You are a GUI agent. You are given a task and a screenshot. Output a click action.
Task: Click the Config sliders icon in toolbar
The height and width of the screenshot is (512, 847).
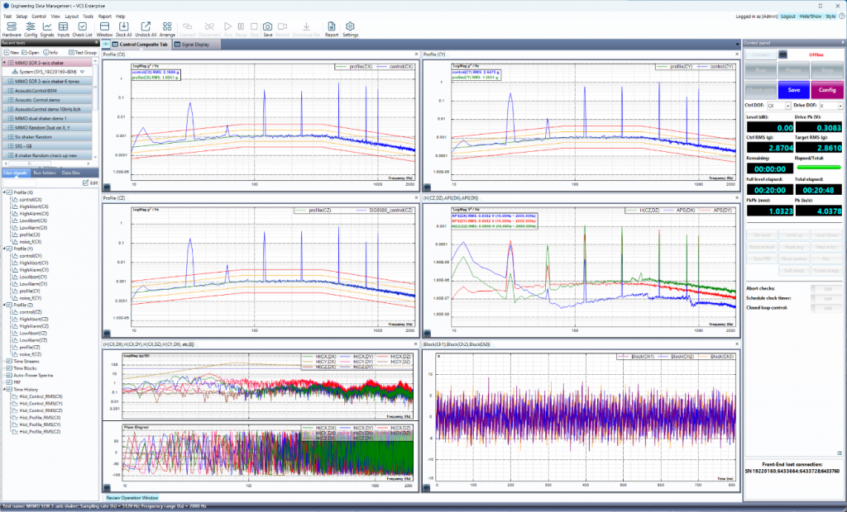[x=31, y=26]
